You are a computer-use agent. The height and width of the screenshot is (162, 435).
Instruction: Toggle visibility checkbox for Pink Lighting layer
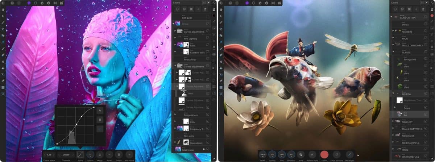tap(208, 38)
